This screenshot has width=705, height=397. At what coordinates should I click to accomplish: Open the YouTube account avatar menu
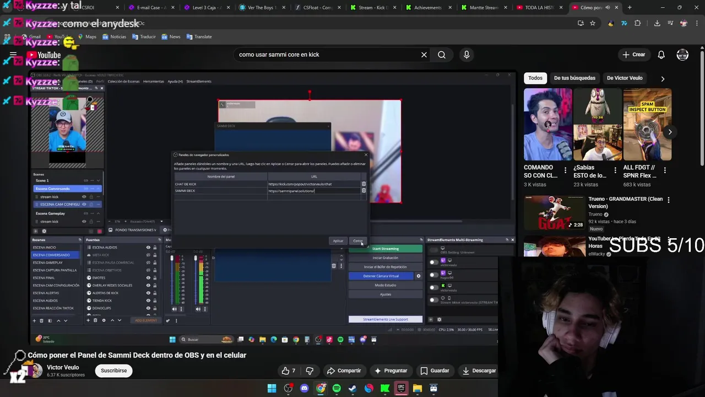pyautogui.click(x=682, y=55)
